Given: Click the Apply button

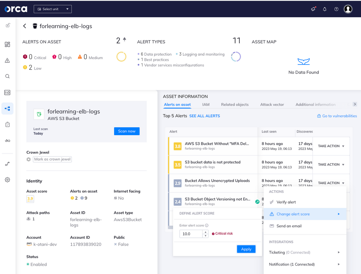Looking at the screenshot, I should [x=246, y=249].
